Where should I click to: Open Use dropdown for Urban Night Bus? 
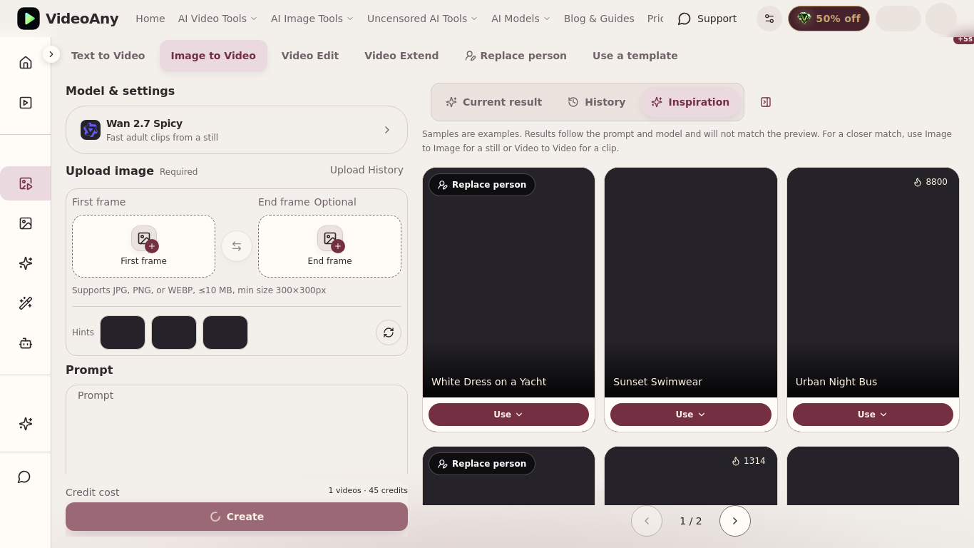point(873,415)
